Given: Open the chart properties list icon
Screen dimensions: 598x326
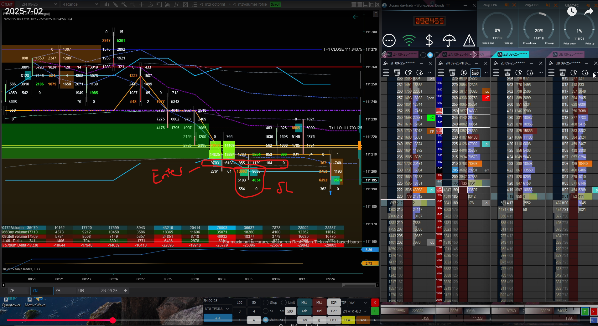Looking at the screenshot, I should coord(194,4).
